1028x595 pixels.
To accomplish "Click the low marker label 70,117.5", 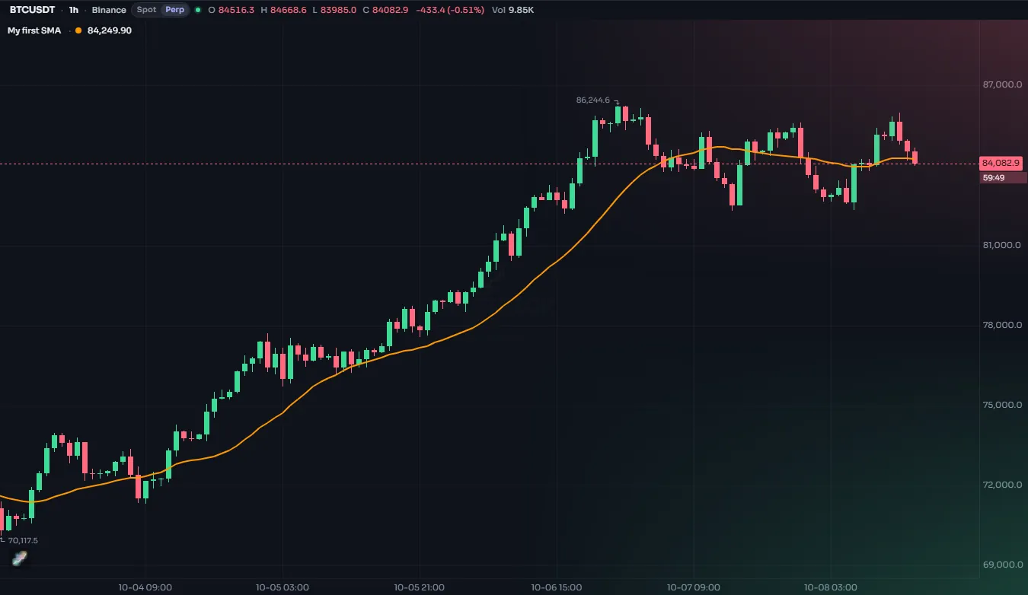I will tap(23, 540).
